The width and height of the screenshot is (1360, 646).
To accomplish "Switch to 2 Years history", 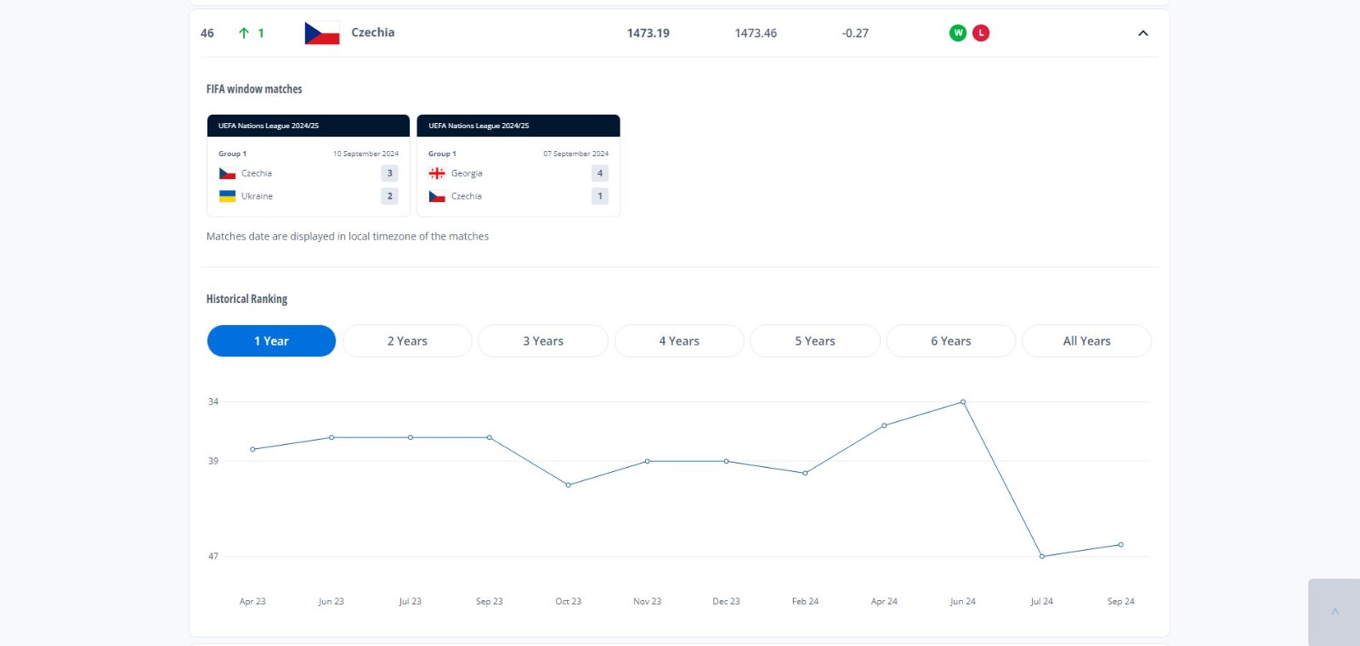I will [407, 341].
